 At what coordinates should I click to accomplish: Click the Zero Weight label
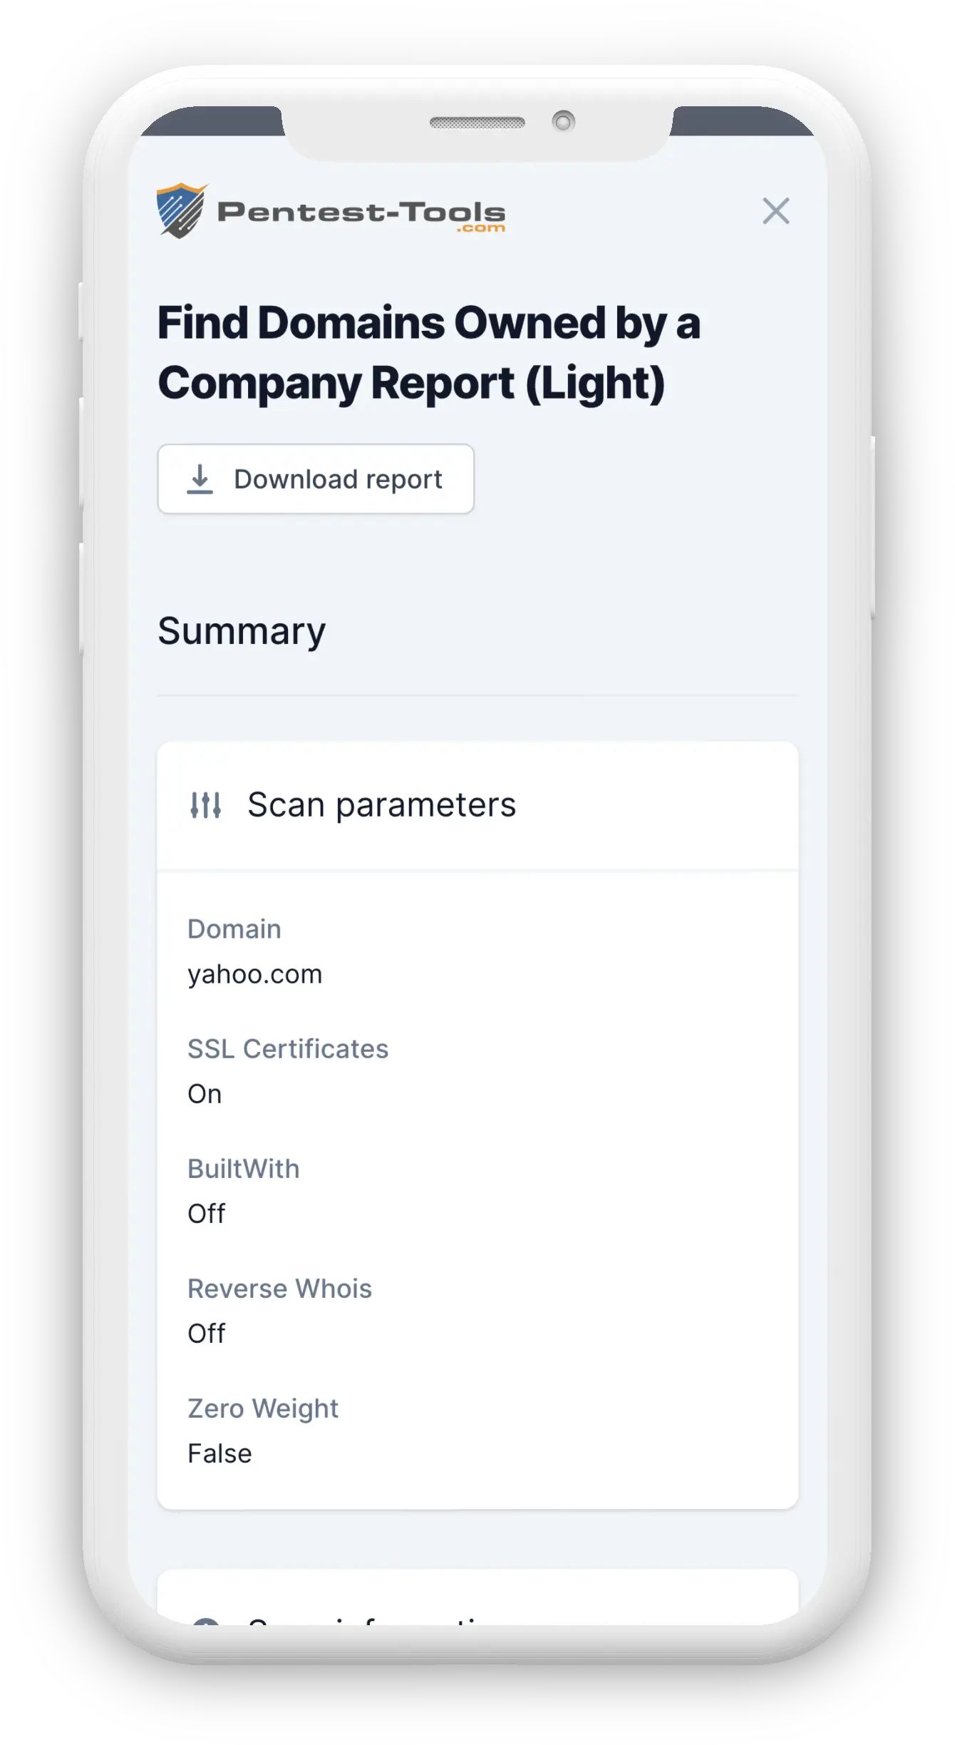coord(263,1408)
